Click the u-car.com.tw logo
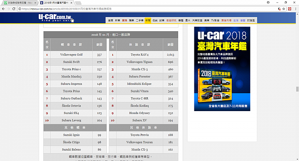Image resolution: width=299 pixels, height=161 pixels. point(55,18)
